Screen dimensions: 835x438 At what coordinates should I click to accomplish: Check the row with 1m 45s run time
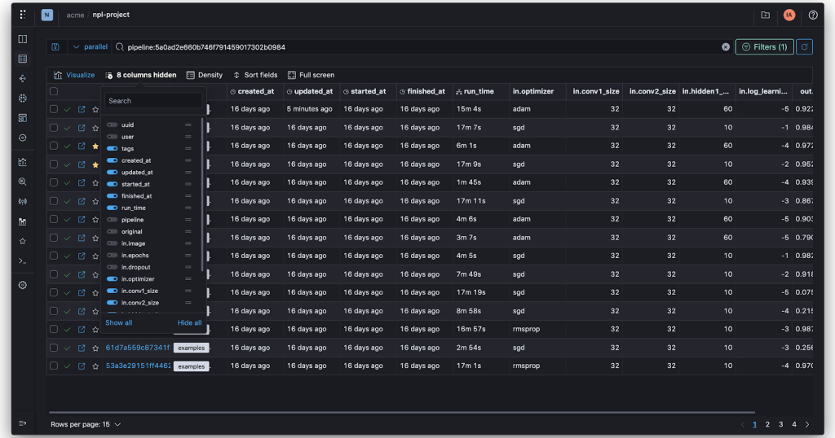(54, 182)
